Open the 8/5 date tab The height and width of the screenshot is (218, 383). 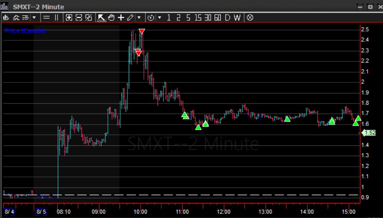coord(41,212)
